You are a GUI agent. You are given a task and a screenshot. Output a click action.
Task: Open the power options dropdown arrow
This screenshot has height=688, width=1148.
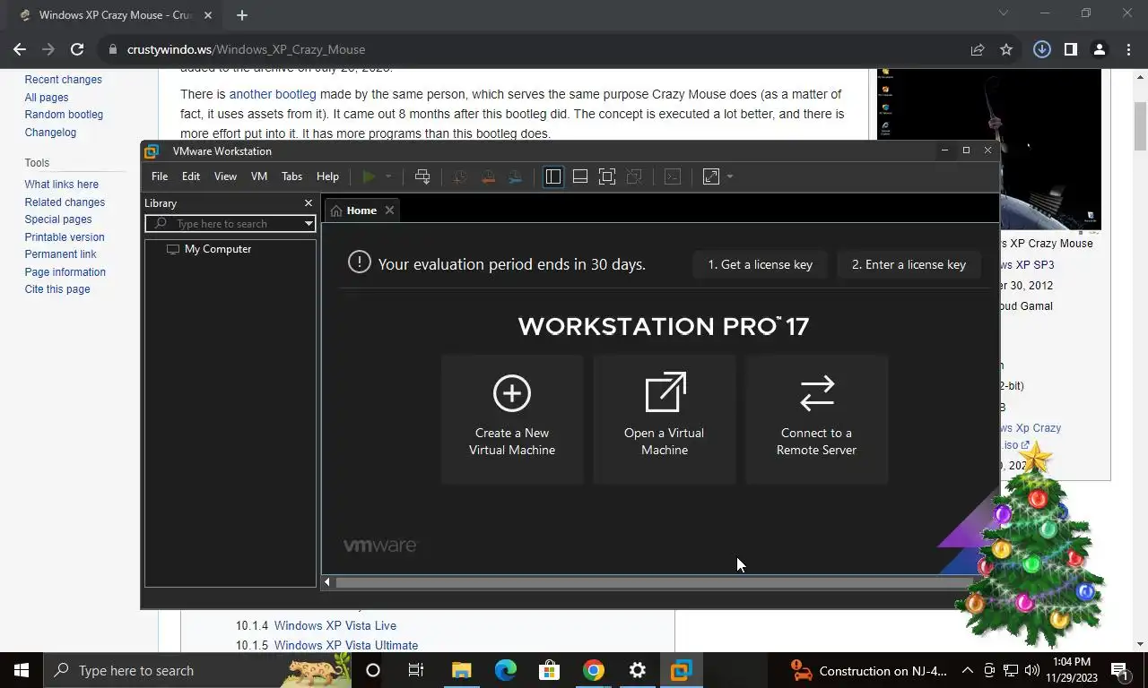[388, 176]
